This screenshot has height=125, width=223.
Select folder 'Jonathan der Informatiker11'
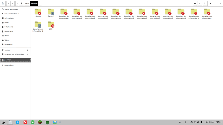207,14
